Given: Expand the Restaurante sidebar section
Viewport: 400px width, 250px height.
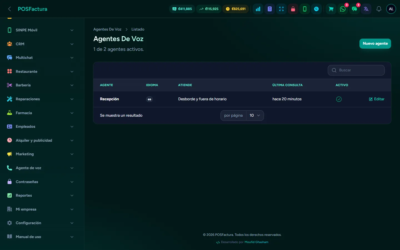Looking at the screenshot, I should (x=40, y=71).
